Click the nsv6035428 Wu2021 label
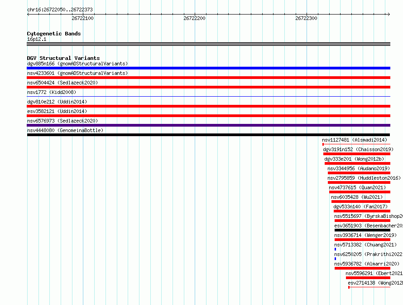 click(357, 197)
